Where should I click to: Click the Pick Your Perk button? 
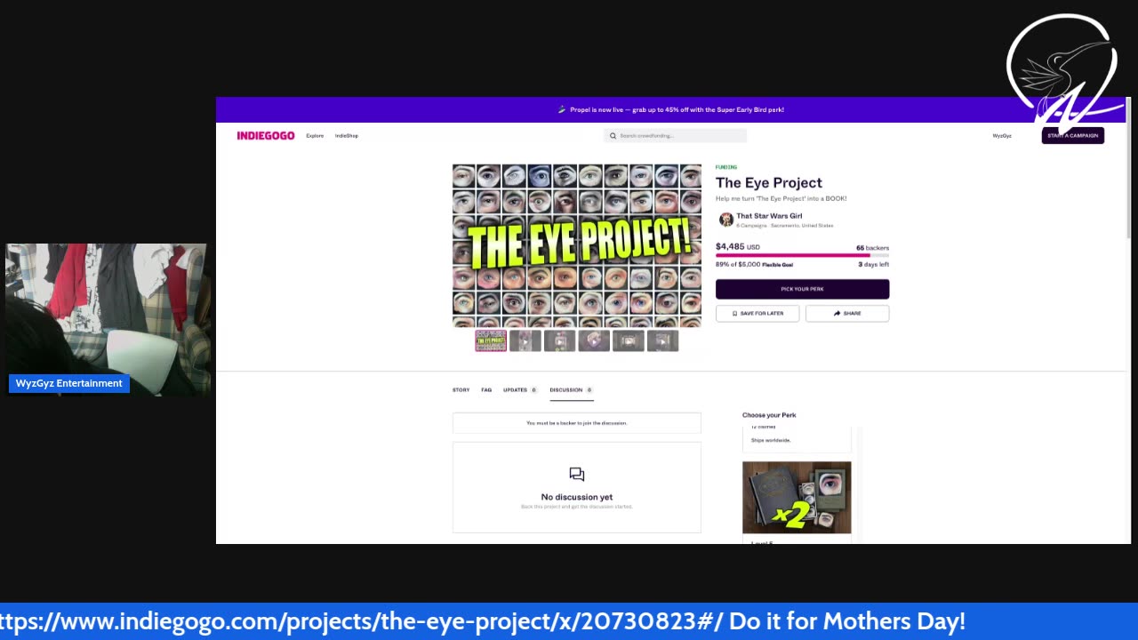click(802, 289)
